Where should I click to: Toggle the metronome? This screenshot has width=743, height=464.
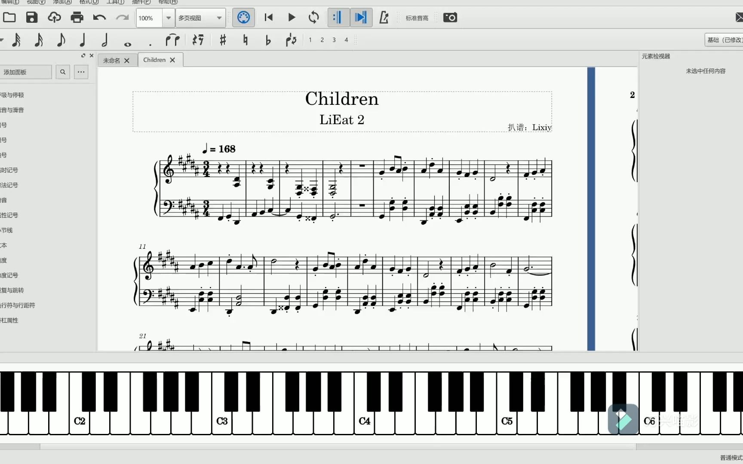point(384,18)
